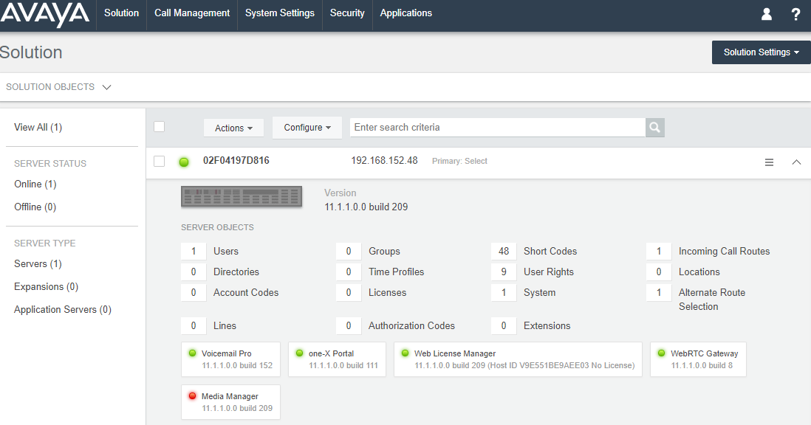Expand the Solution Objects section chevron
This screenshot has height=425, width=811.
point(106,87)
